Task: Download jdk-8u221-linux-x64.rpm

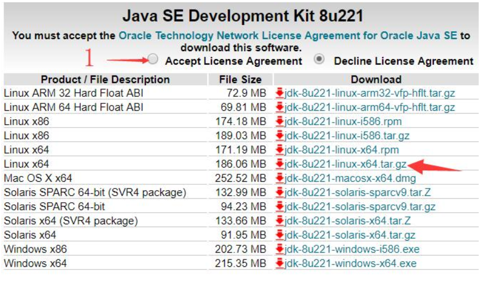Action: (342, 150)
